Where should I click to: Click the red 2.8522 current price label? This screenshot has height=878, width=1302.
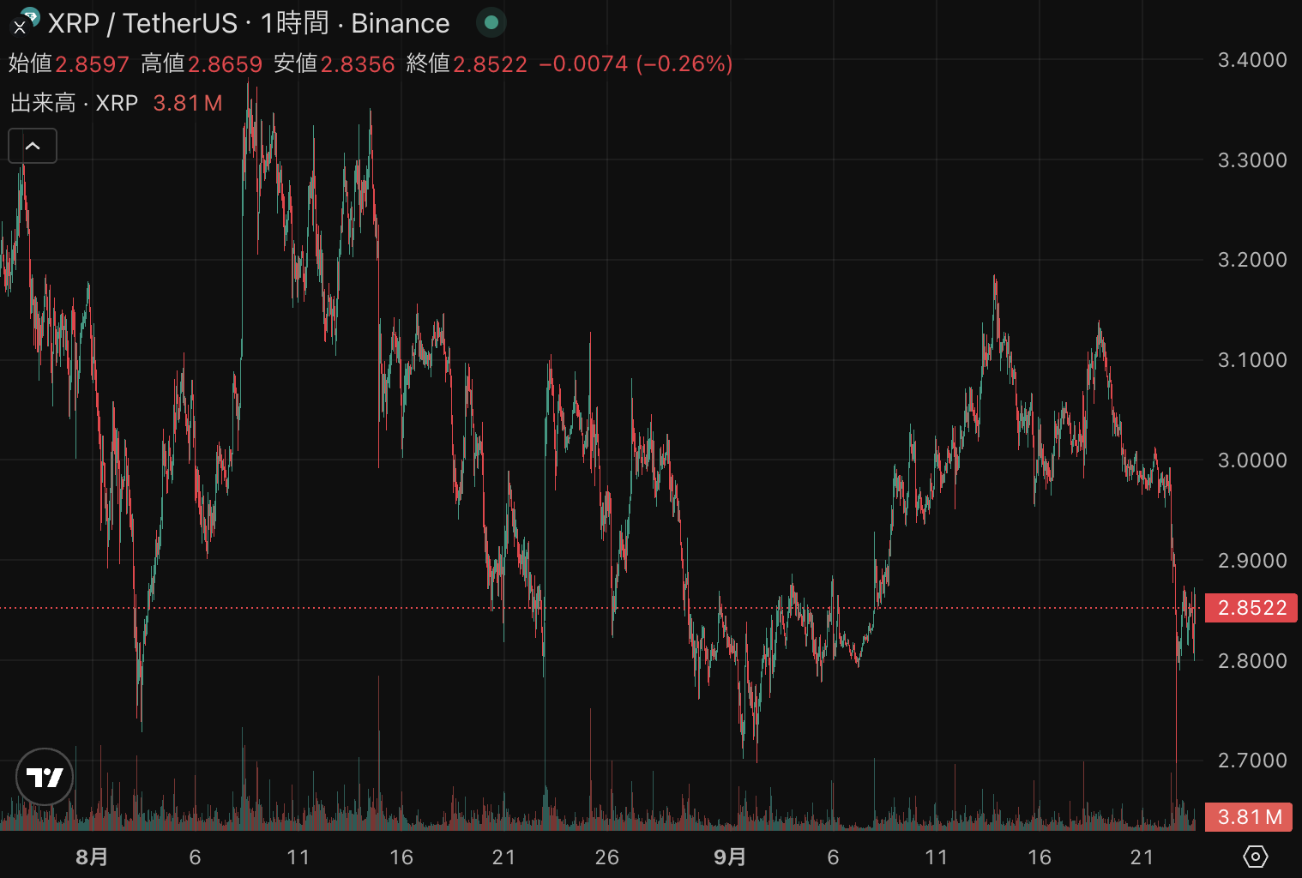[x=1251, y=608]
